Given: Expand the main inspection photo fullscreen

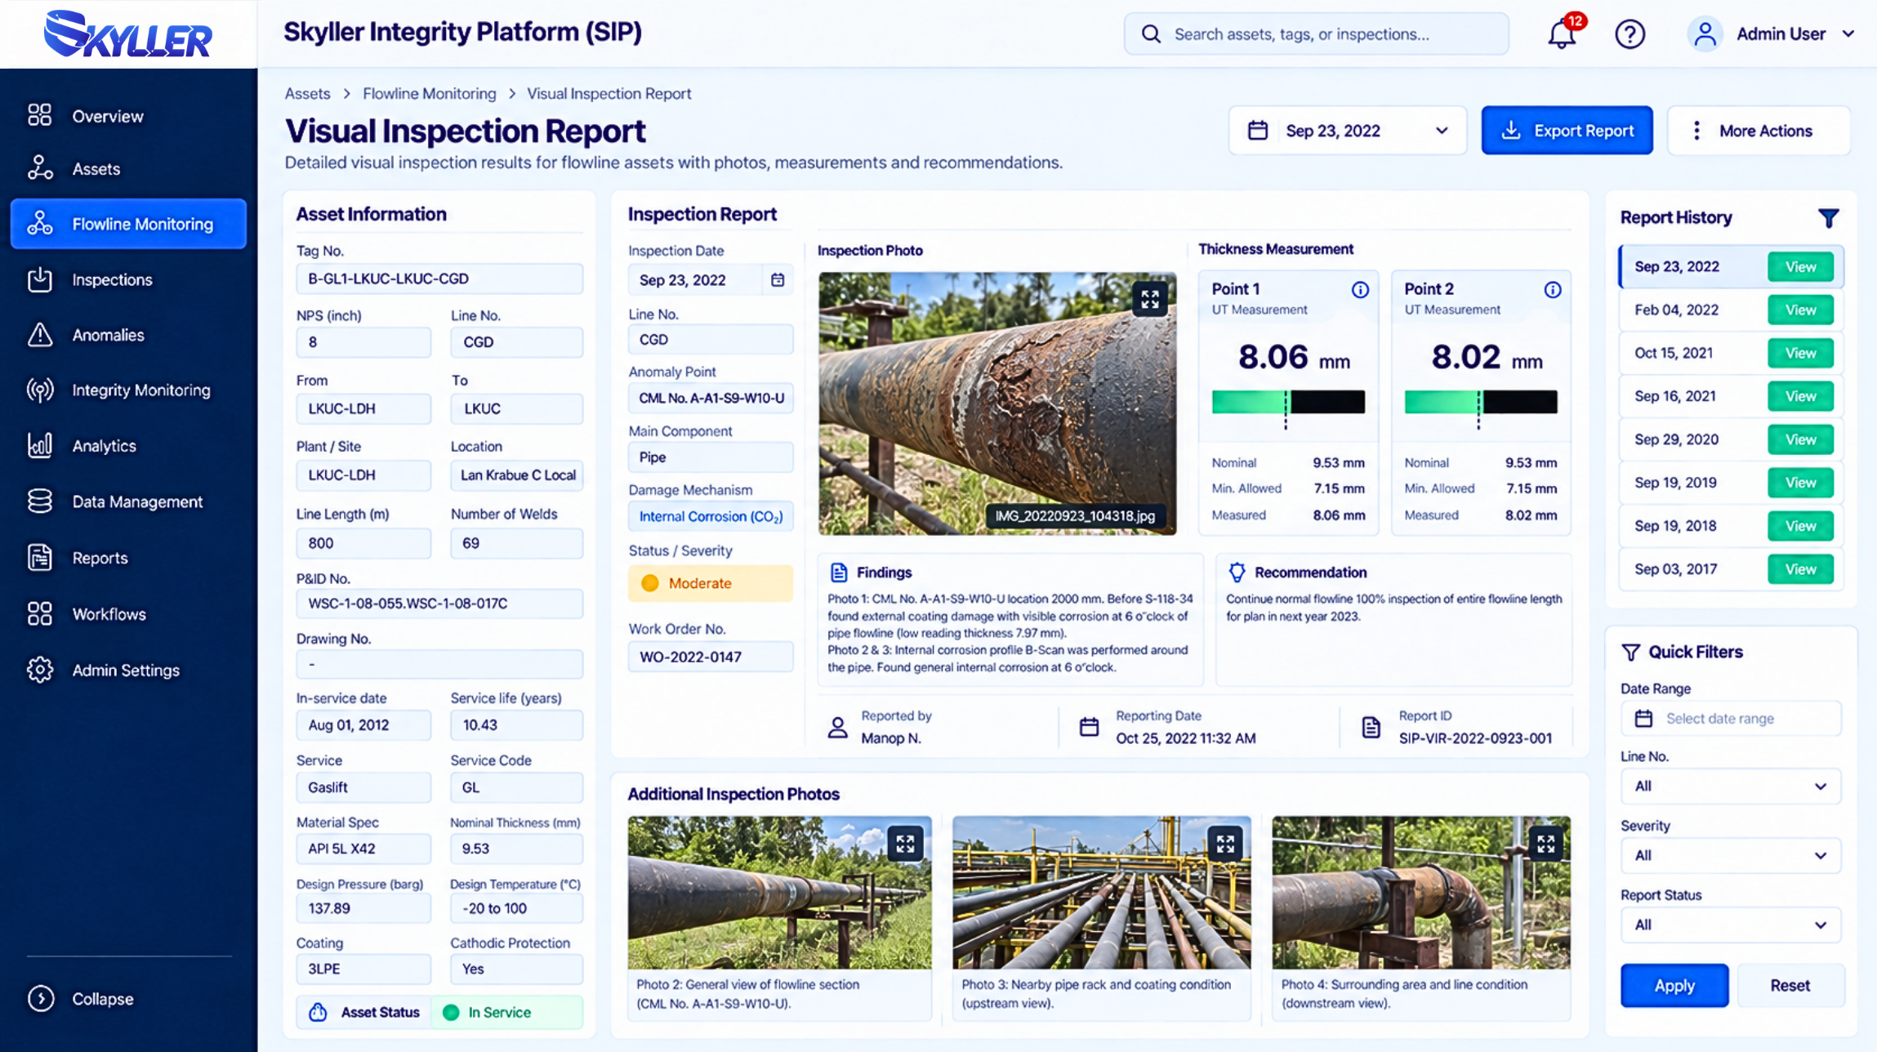Looking at the screenshot, I should pos(1150,299).
